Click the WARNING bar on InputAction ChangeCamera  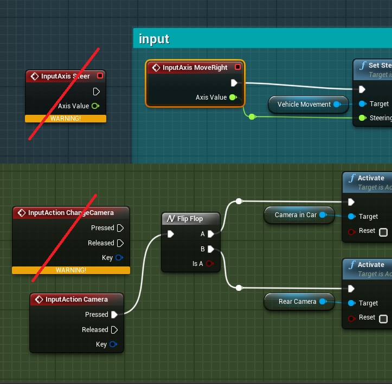click(71, 270)
